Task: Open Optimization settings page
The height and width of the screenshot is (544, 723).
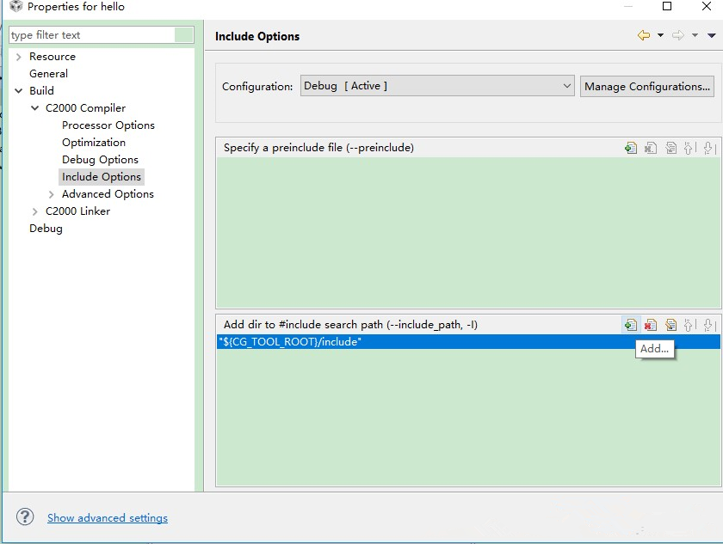Action: [94, 142]
